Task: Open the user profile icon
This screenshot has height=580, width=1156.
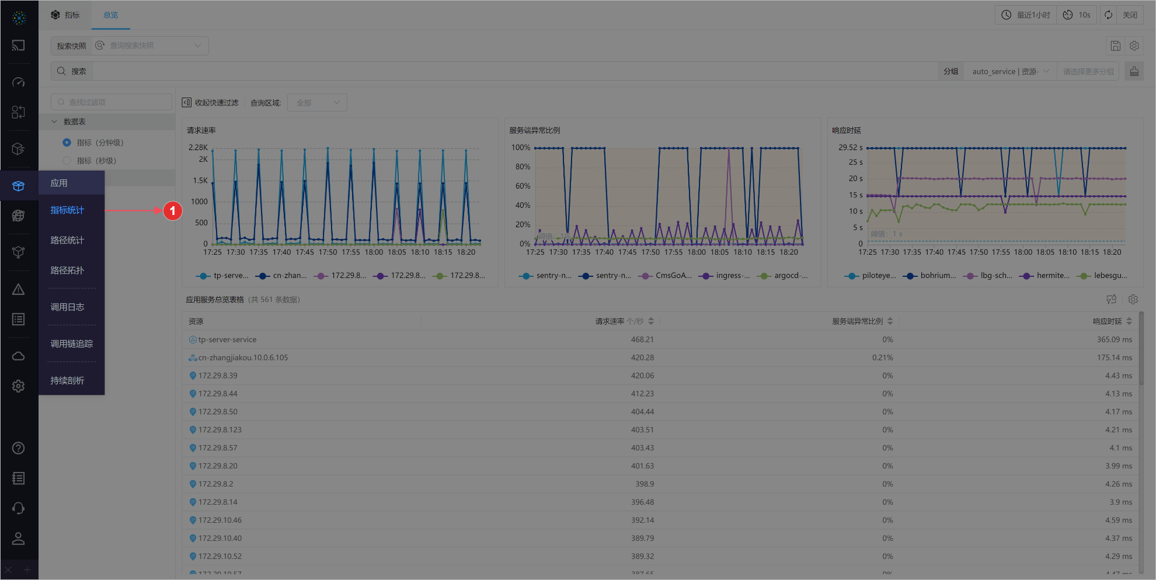Action: [18, 539]
